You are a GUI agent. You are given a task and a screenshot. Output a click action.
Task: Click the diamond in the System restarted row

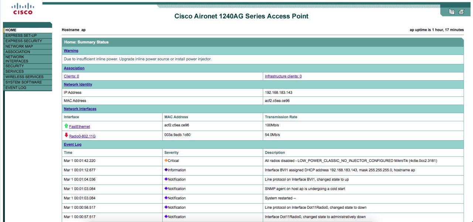pyautogui.click(x=166, y=198)
